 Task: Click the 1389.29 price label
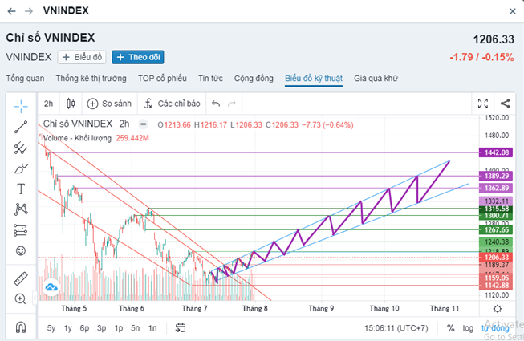pos(496,176)
